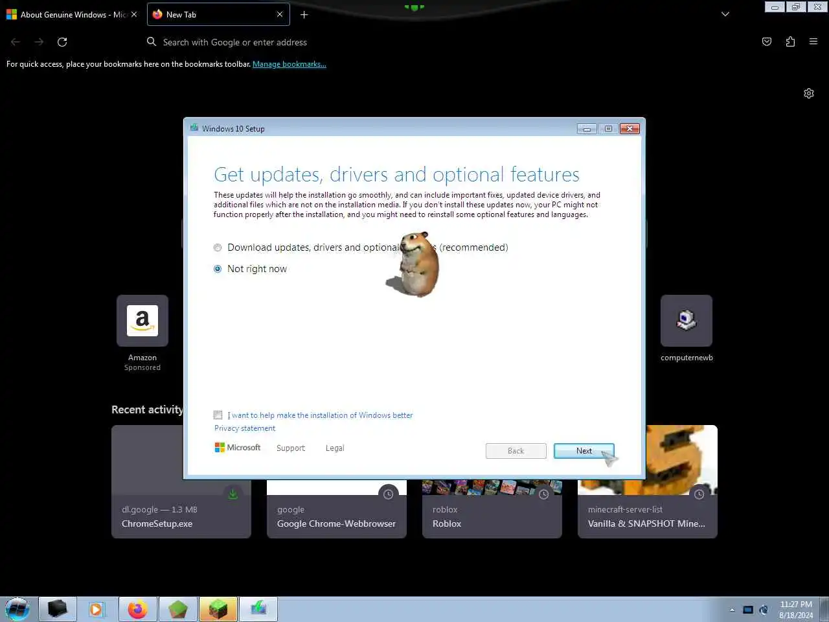Click the Next button in Setup

click(584, 451)
